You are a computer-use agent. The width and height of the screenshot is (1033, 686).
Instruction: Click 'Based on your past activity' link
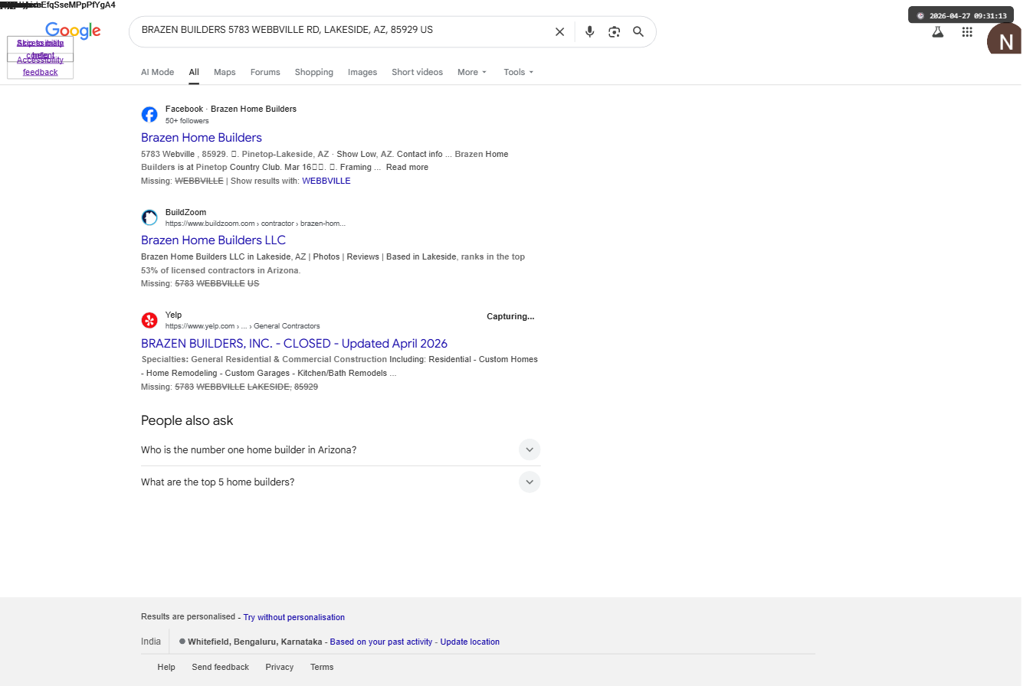coord(381,642)
